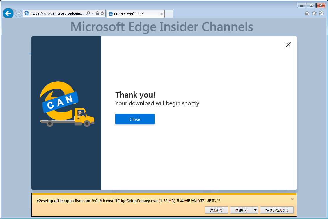Close the Thank you dialog with X
Image resolution: width=328 pixels, height=219 pixels.
point(288,45)
